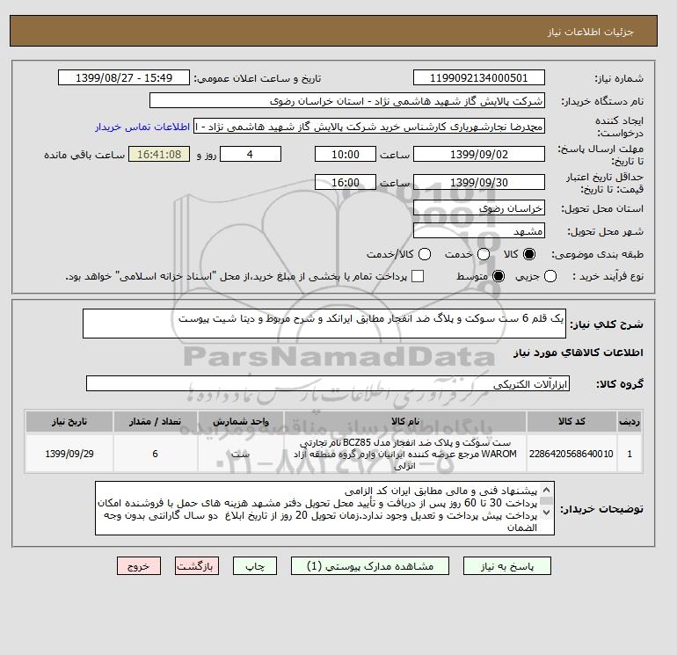The height and width of the screenshot is (655, 677).
Task: Click the استان محل تحویل field
Action: pyautogui.click(x=479, y=208)
